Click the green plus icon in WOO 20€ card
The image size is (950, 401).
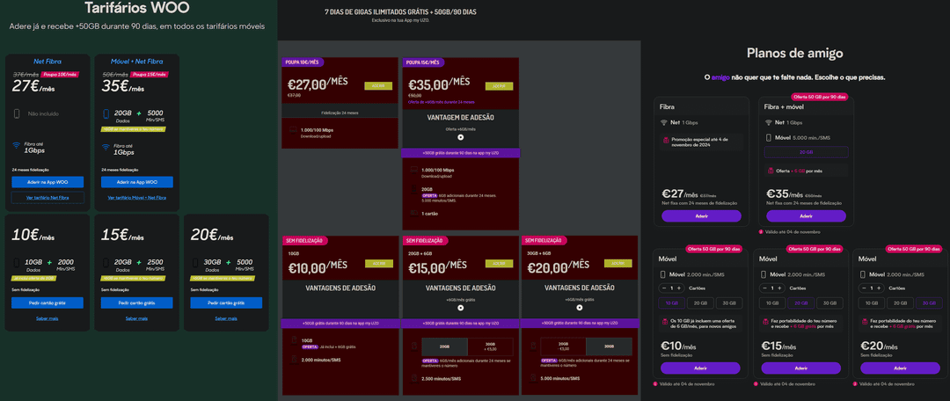(x=227, y=262)
